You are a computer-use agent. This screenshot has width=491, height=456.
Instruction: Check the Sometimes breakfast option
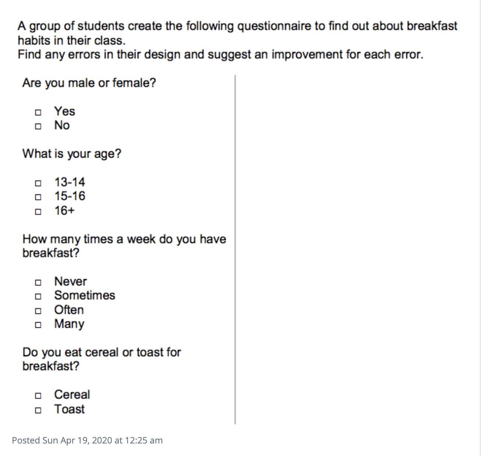coord(38,296)
